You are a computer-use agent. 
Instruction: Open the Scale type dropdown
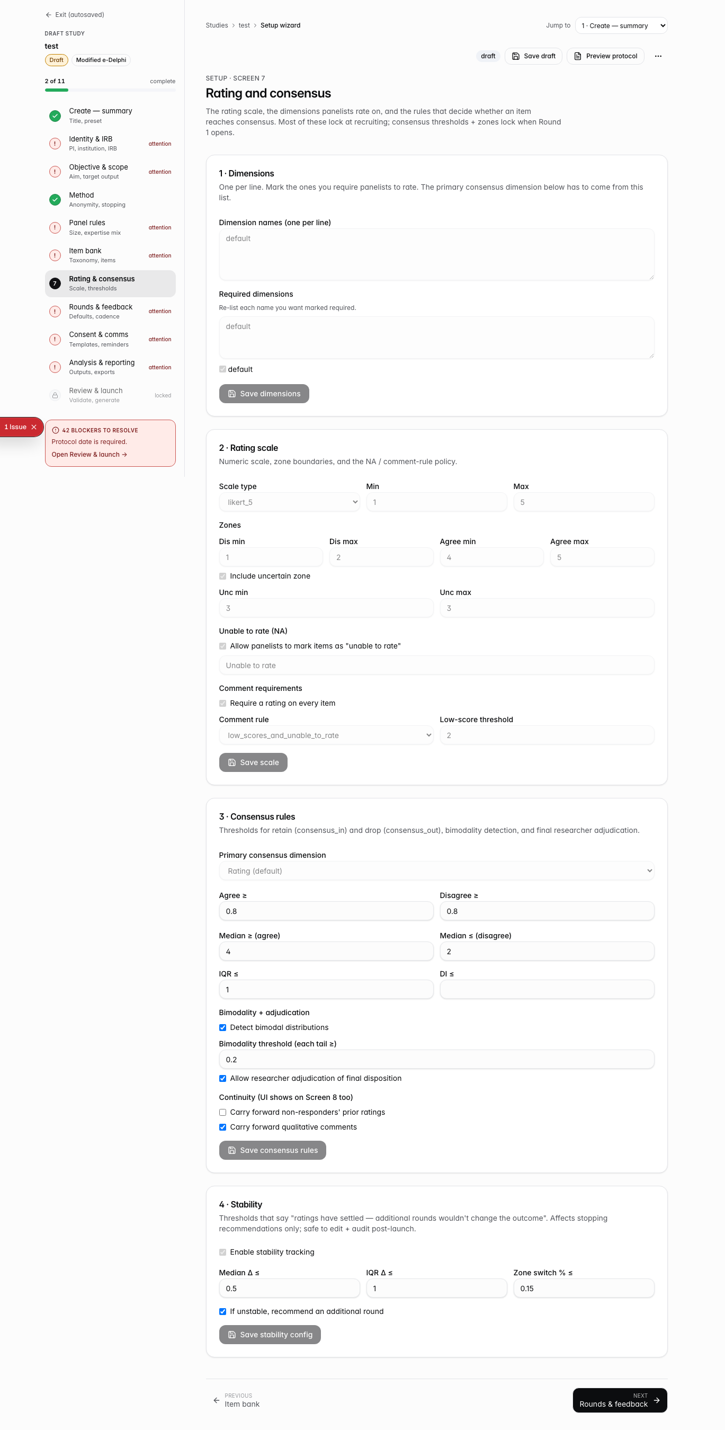[289, 502]
